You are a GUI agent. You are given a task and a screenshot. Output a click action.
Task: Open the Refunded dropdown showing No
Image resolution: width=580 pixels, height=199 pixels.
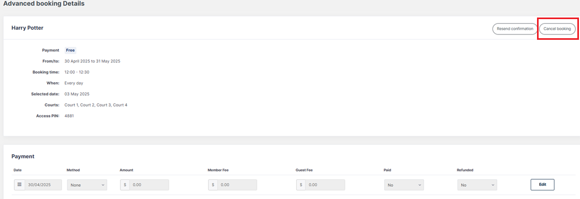(477, 185)
